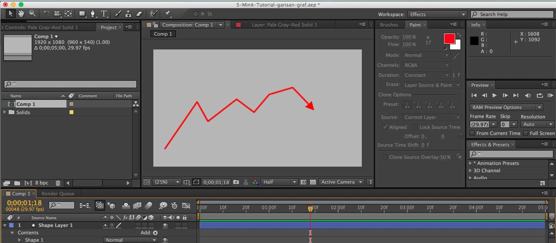
Task: Open the Active Camera view dropdown
Action: tap(341, 182)
